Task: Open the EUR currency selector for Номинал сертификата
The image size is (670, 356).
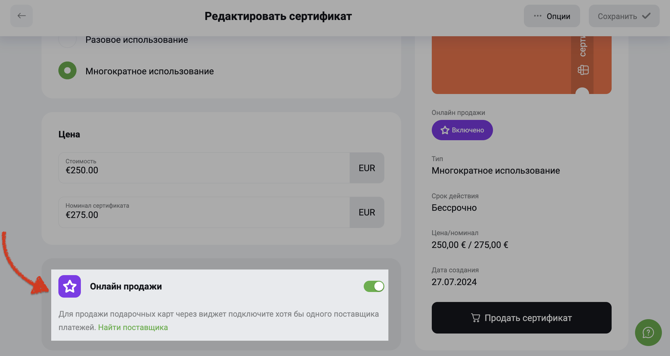Action: pyautogui.click(x=367, y=212)
